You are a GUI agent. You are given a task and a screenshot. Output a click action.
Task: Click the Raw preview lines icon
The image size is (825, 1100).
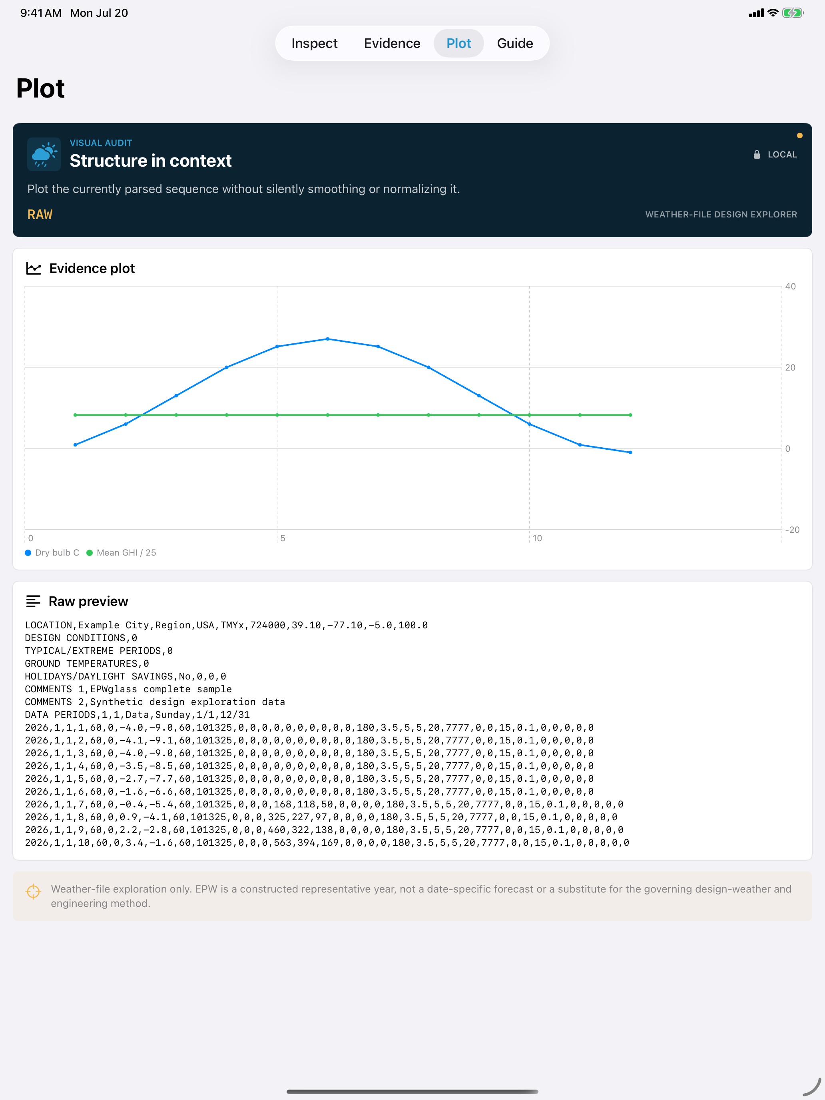pos(33,602)
